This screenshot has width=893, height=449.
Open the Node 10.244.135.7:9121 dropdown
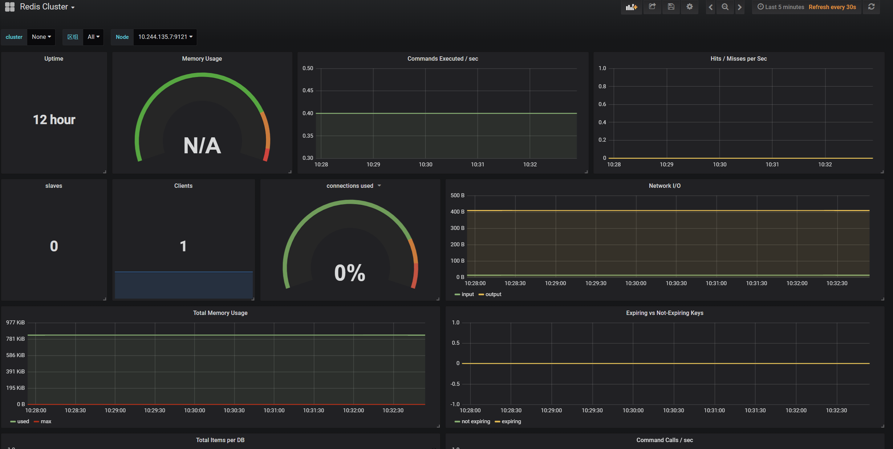click(x=165, y=37)
